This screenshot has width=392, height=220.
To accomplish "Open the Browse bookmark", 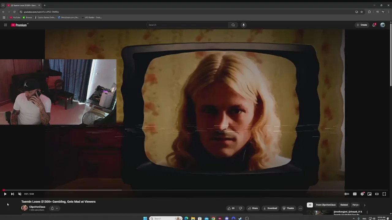I will (x=27, y=17).
